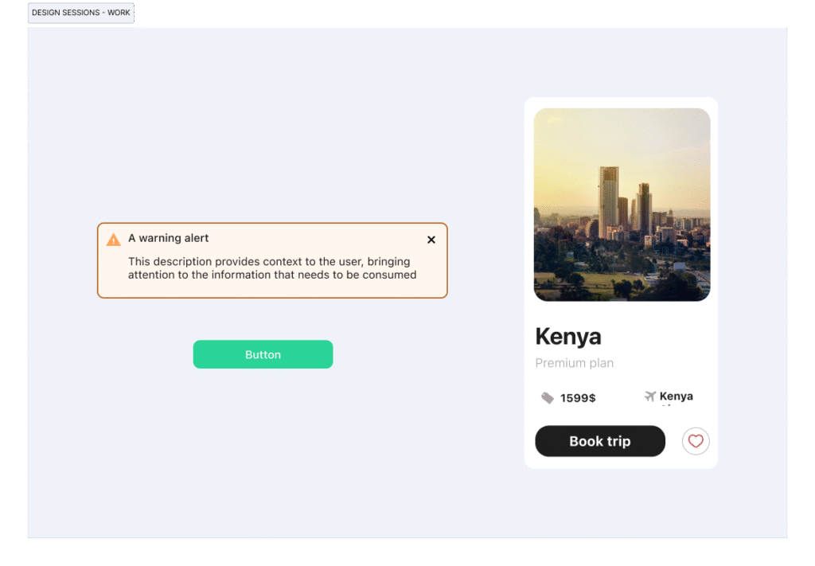Click the large Kenya card heading
The width and height of the screenshot is (815, 566).
tap(567, 336)
